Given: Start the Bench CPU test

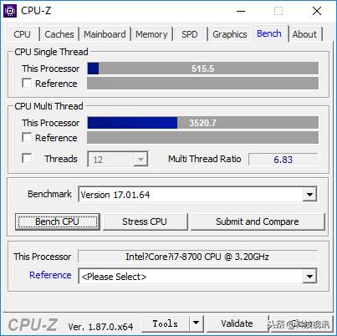Looking at the screenshot, I should pos(58,221).
